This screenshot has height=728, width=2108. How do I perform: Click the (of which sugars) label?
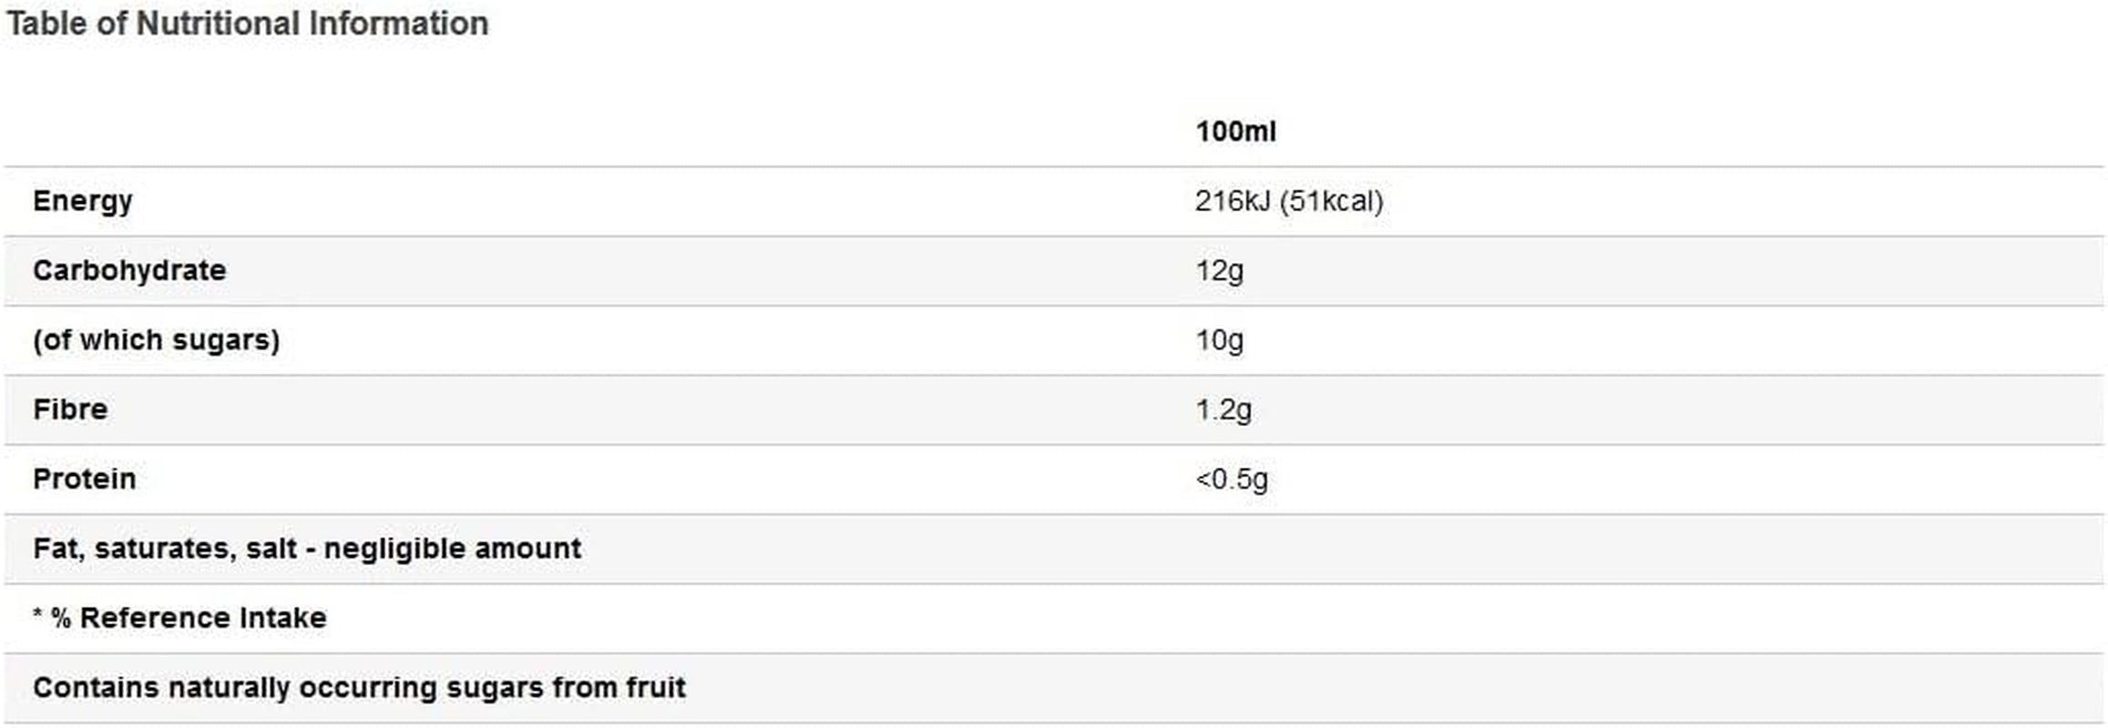[x=157, y=340]
